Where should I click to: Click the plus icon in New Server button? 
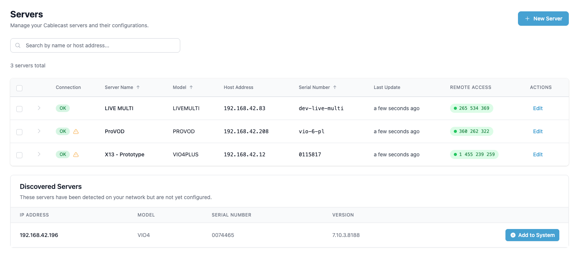pyautogui.click(x=527, y=18)
